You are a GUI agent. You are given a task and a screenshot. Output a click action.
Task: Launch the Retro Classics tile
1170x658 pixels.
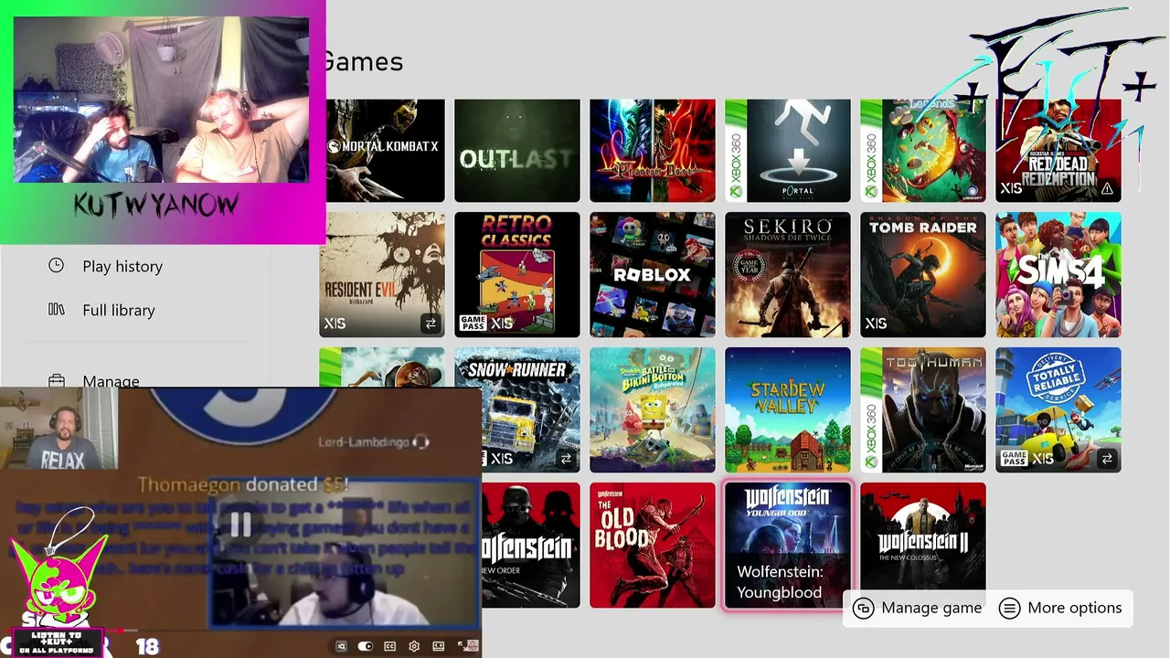tap(517, 275)
